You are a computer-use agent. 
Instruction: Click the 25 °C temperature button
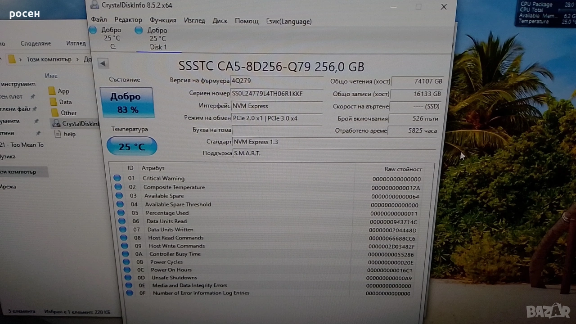coord(131,147)
